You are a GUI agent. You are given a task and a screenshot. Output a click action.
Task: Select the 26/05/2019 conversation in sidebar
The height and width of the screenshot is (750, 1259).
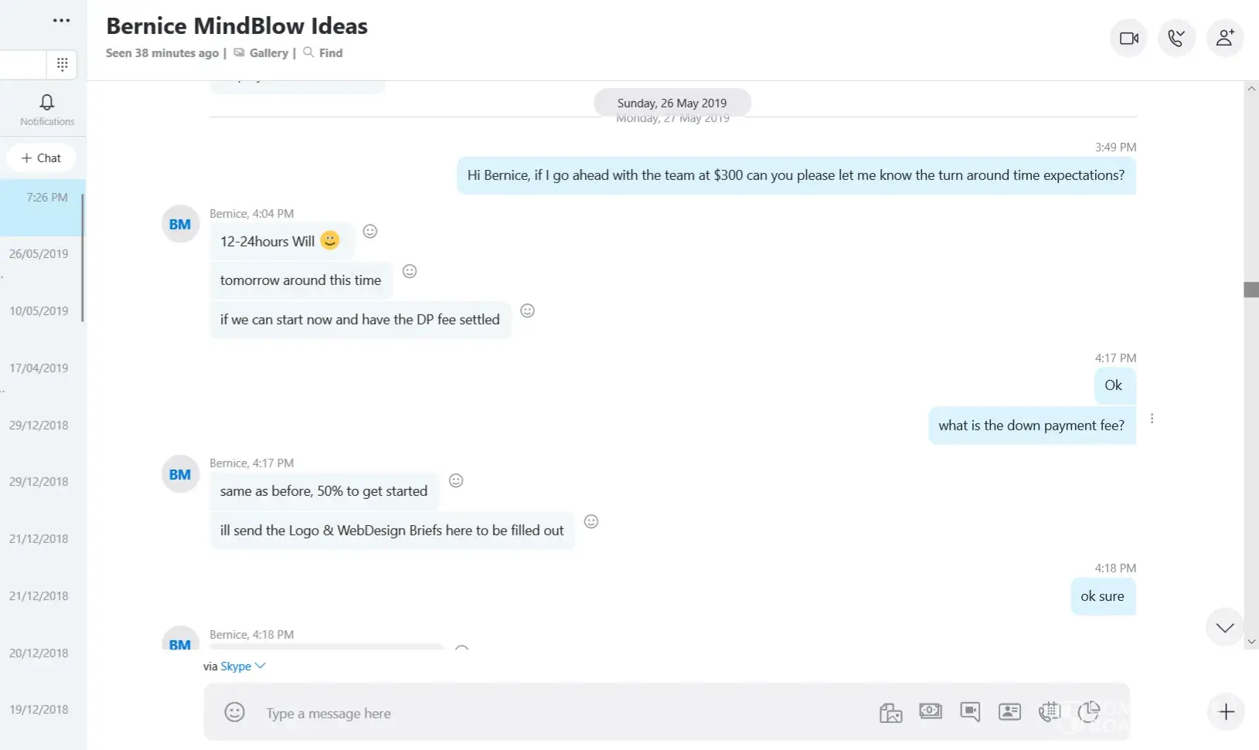coord(39,254)
